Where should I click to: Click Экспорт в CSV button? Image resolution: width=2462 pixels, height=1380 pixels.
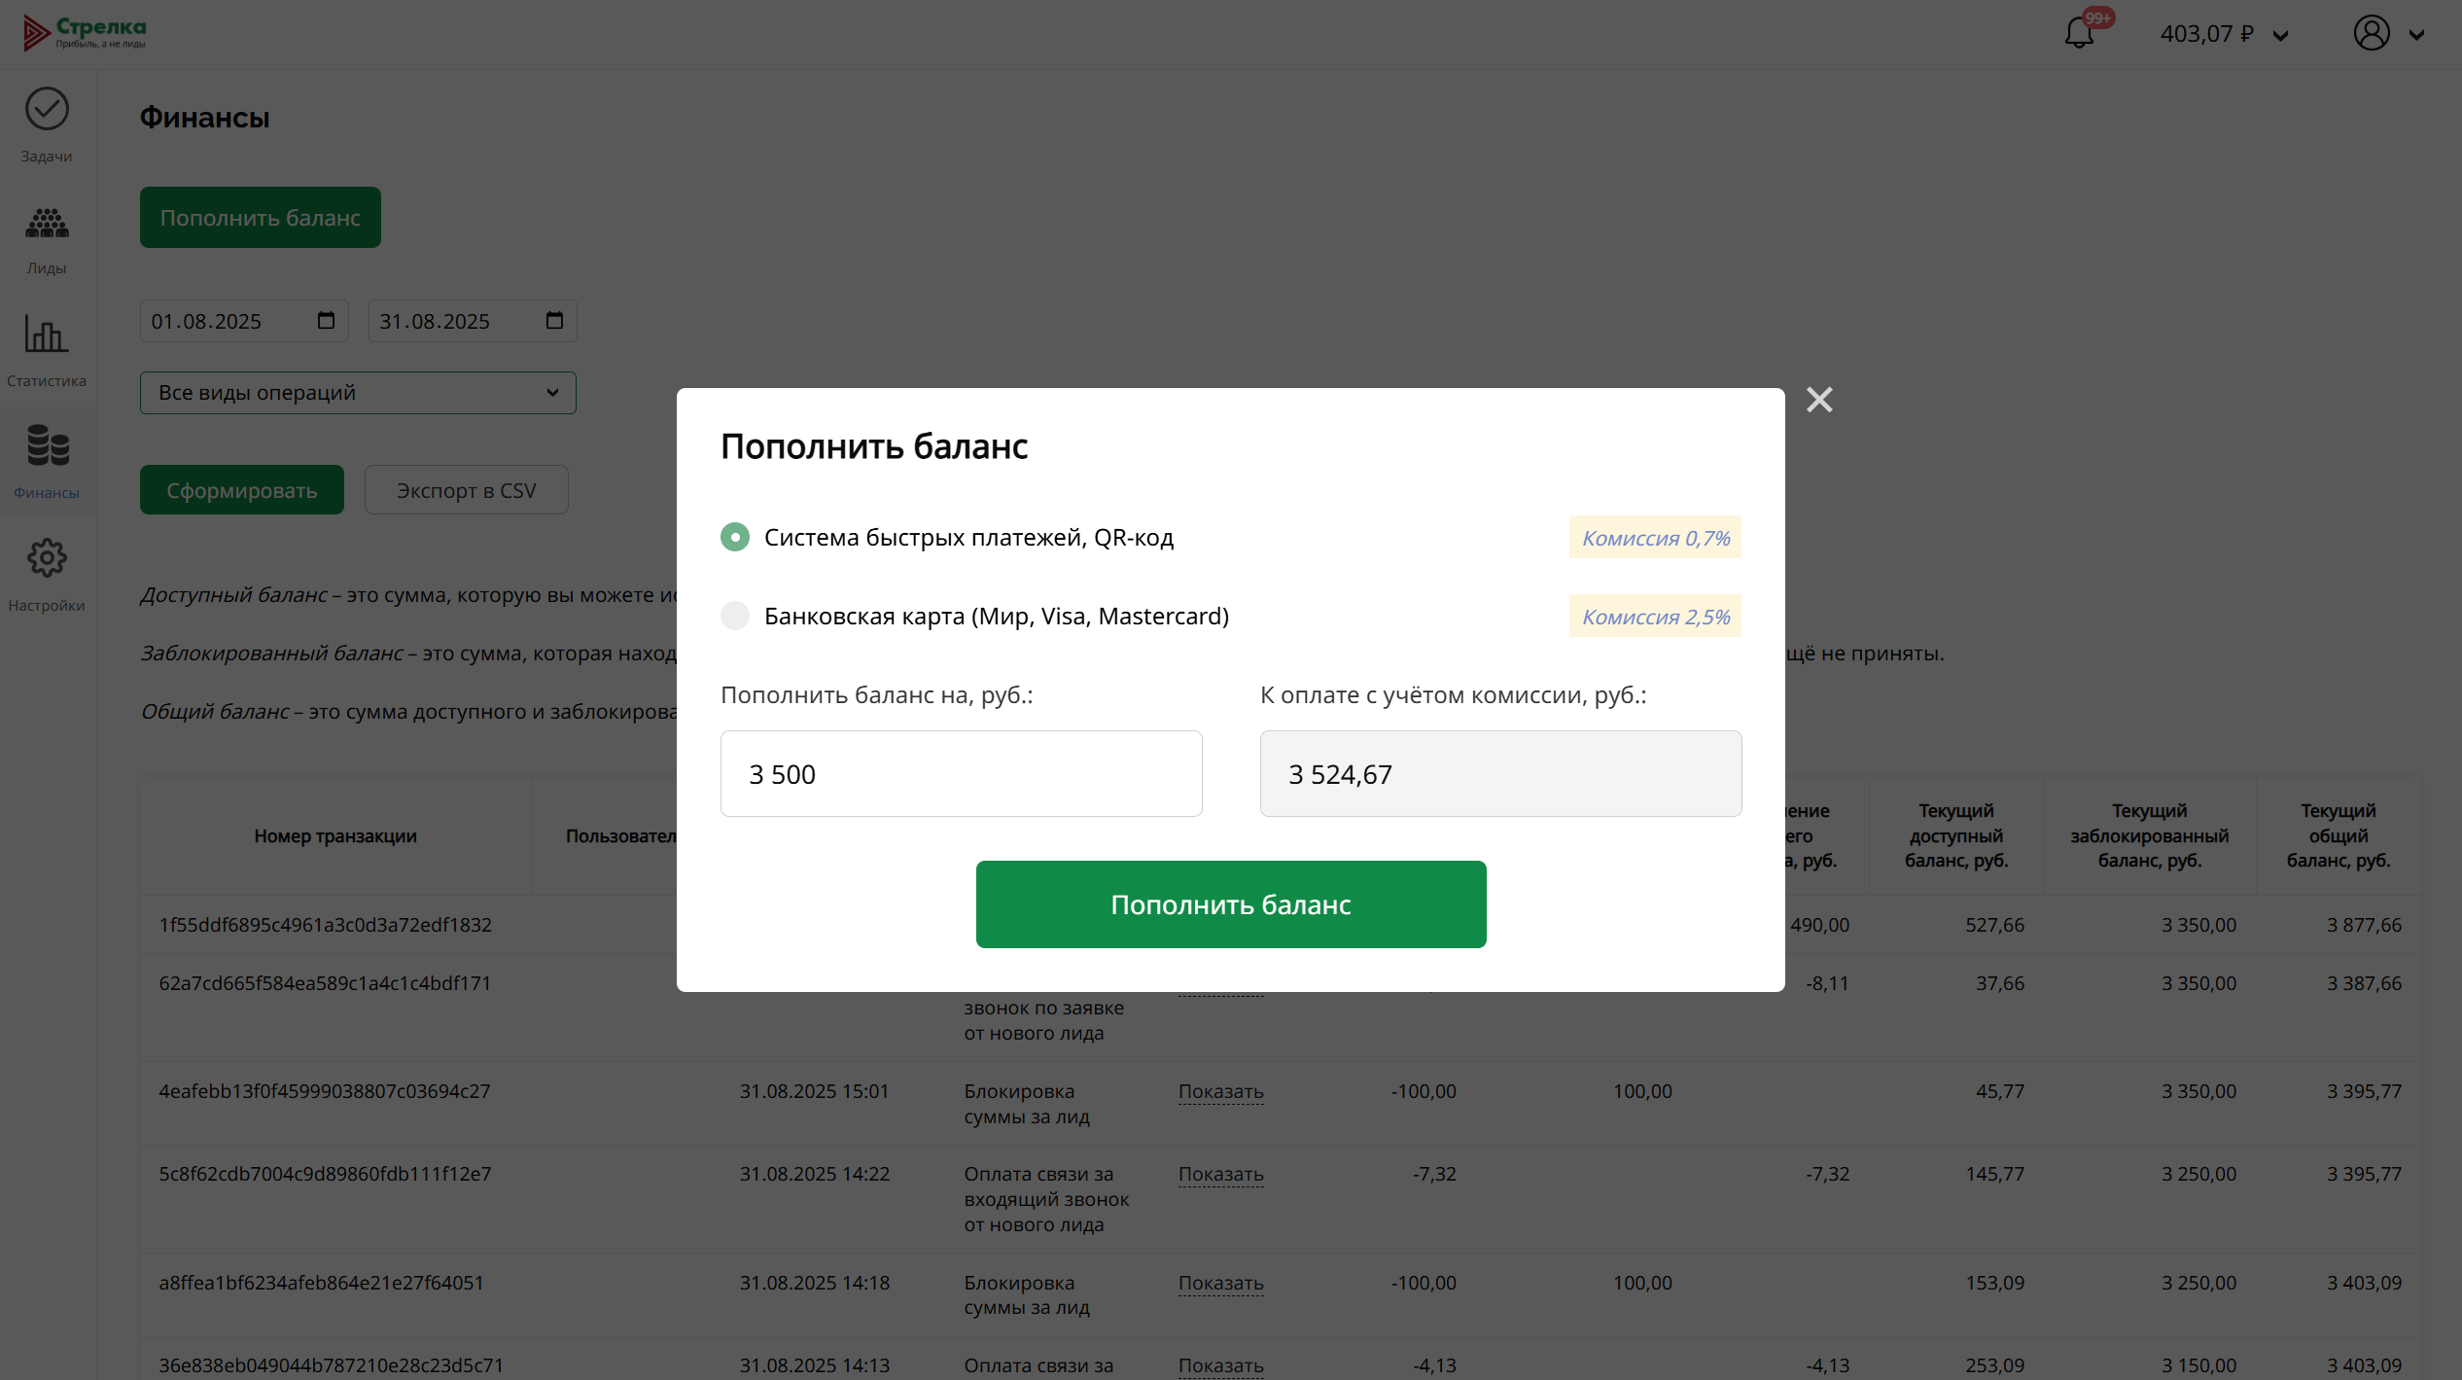tap(466, 490)
